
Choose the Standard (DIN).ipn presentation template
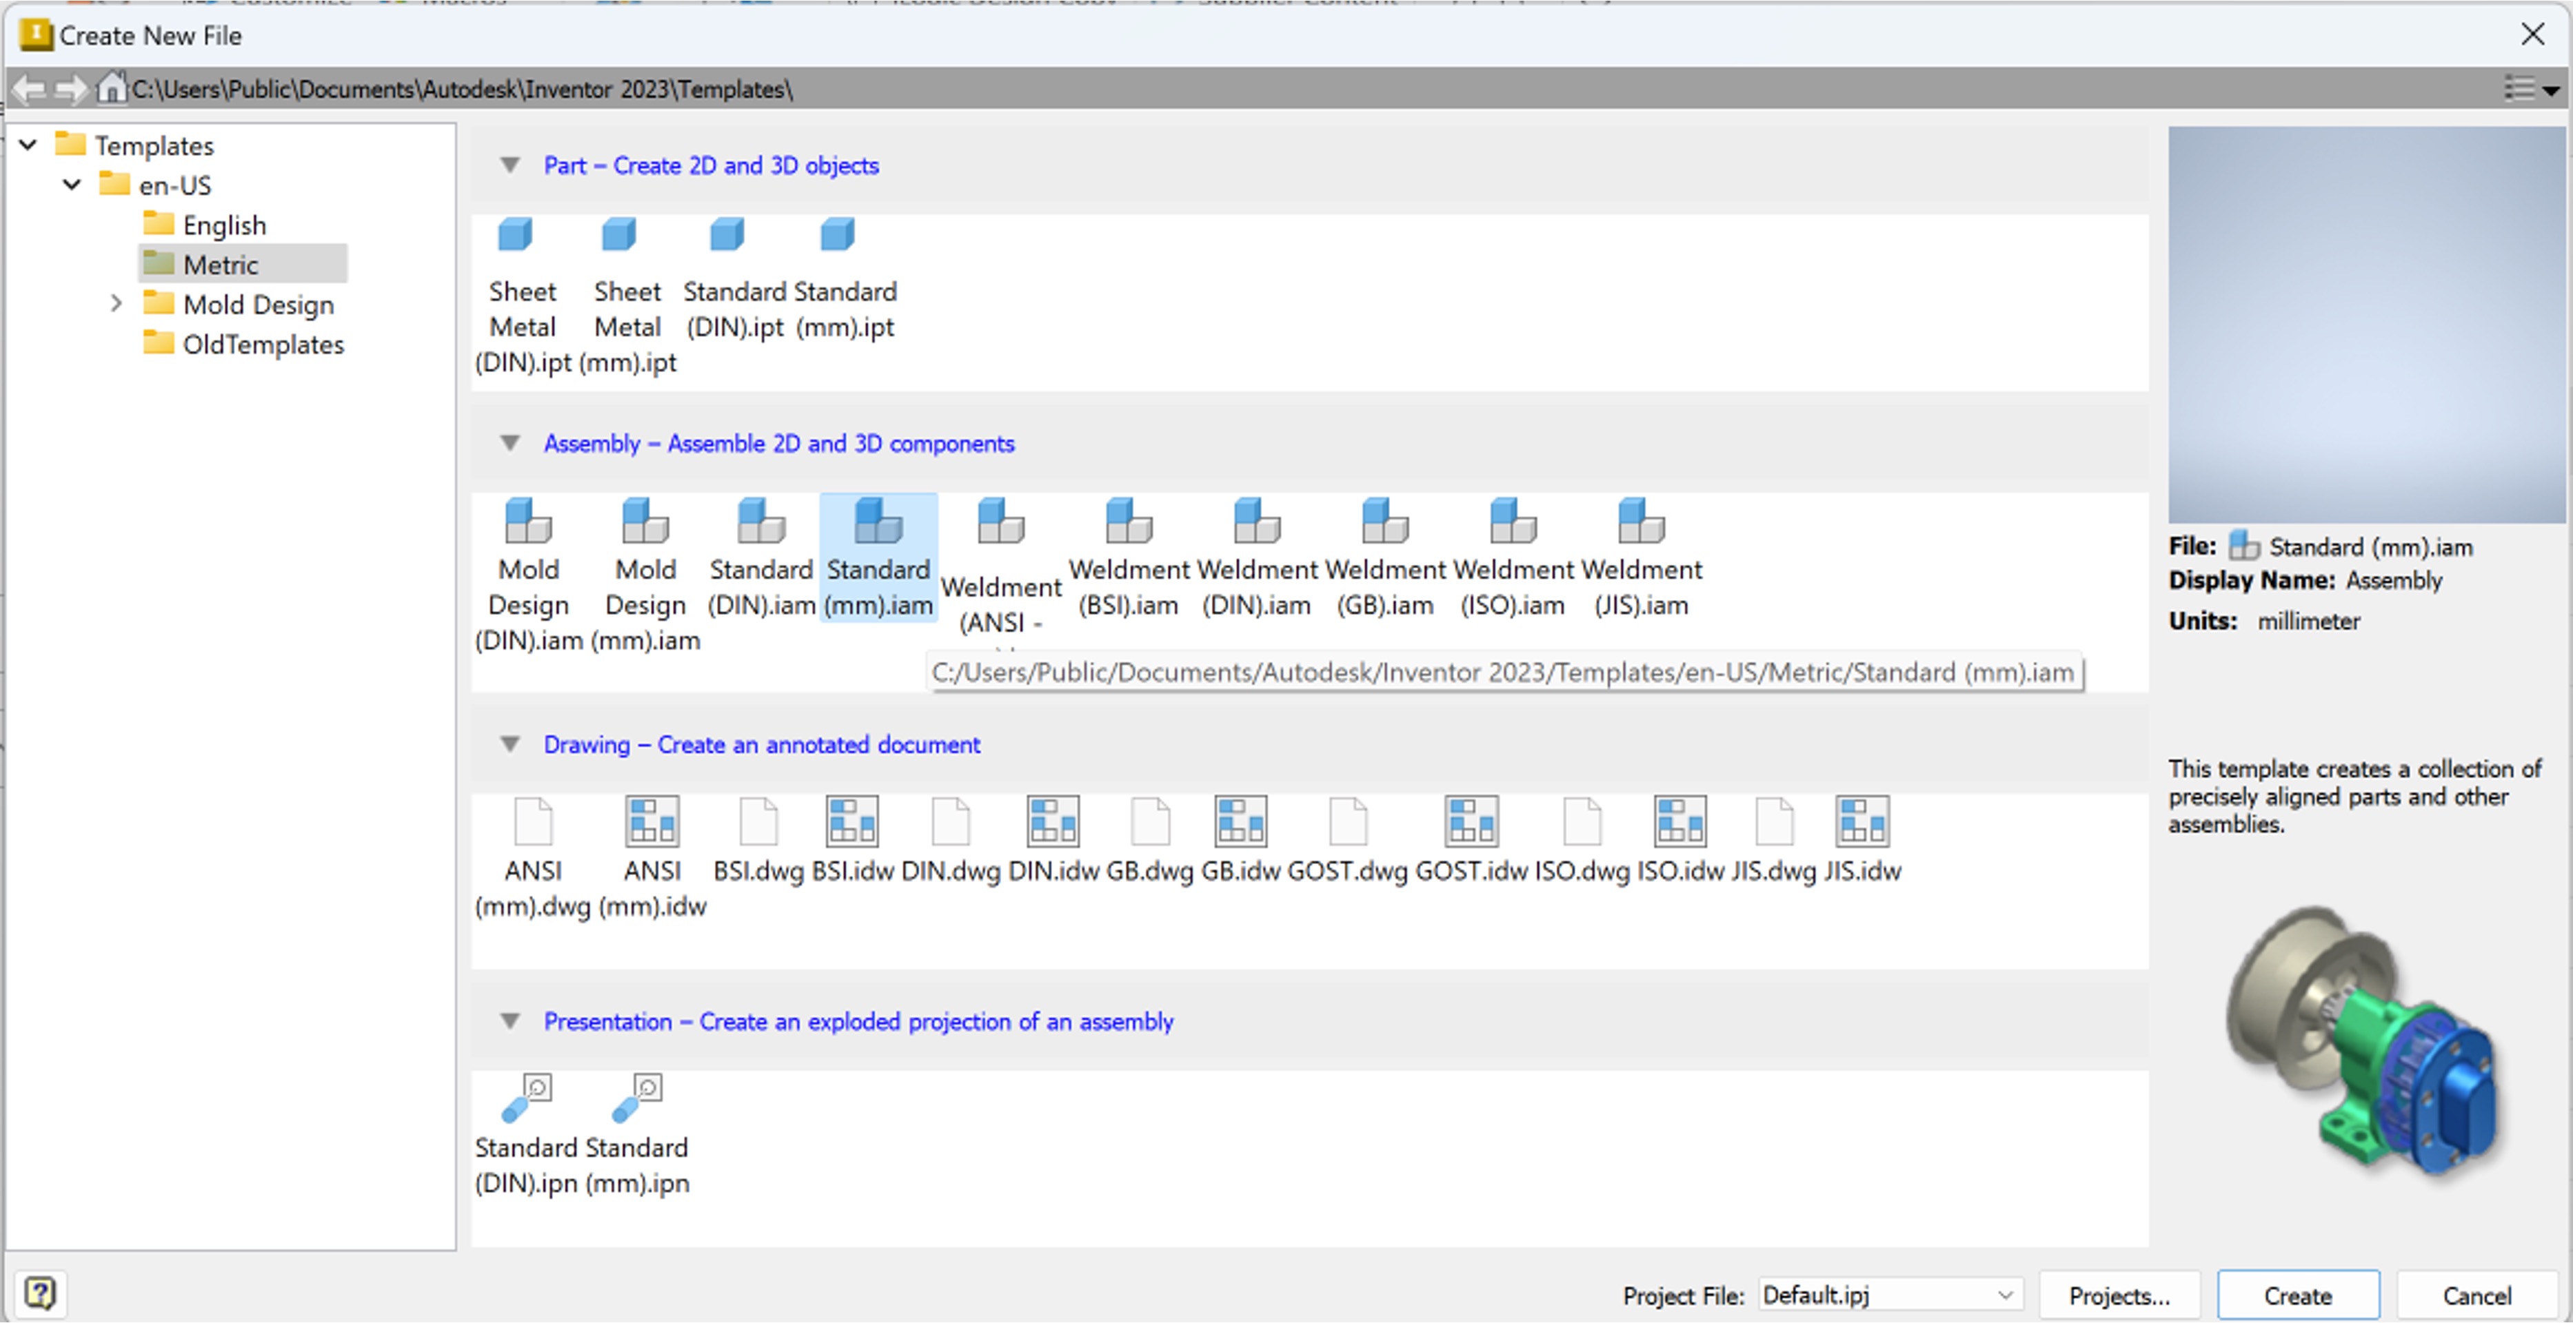525,1136
